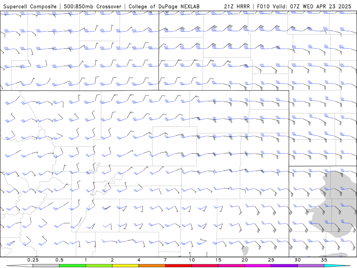357x268 pixels.
Task: Click the "500:850mb Crossover" header text
Action: tap(92, 6)
